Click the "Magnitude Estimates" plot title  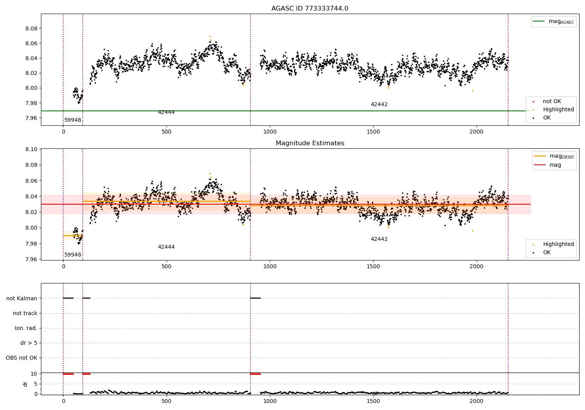[310, 143]
